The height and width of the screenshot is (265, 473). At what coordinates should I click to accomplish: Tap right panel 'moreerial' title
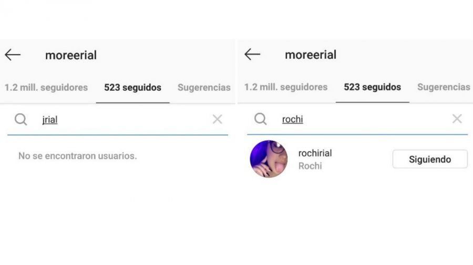[x=311, y=55]
